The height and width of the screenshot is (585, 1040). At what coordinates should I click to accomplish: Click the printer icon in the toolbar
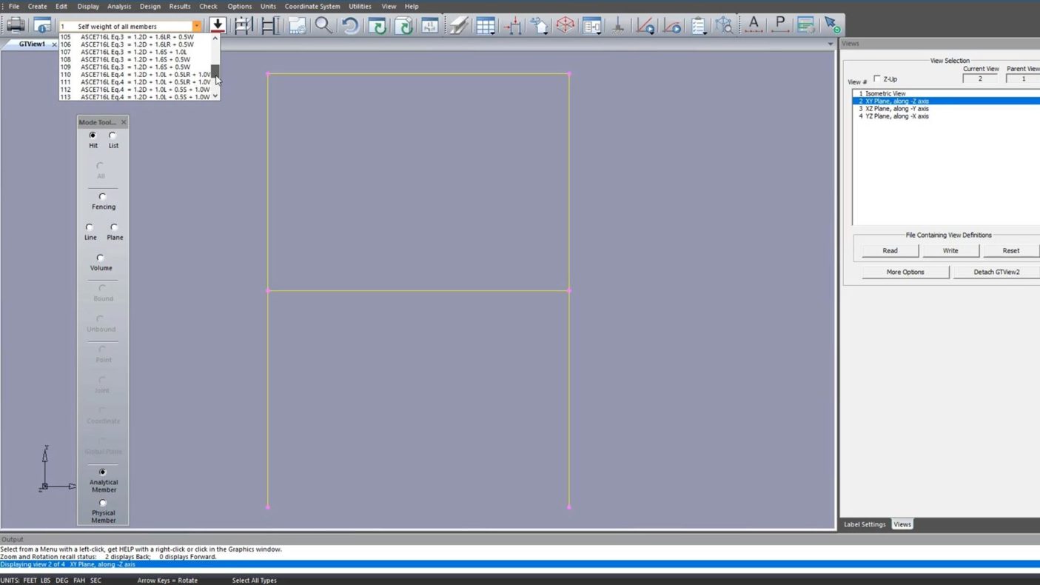[16, 26]
